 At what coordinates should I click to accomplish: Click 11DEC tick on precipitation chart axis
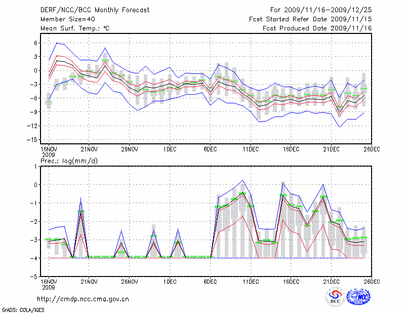point(251,282)
